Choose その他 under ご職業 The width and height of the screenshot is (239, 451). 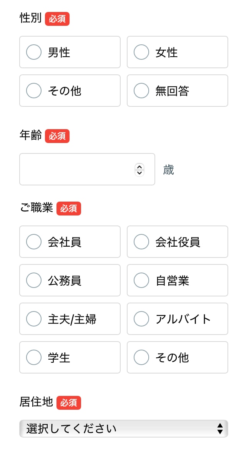pos(141,357)
